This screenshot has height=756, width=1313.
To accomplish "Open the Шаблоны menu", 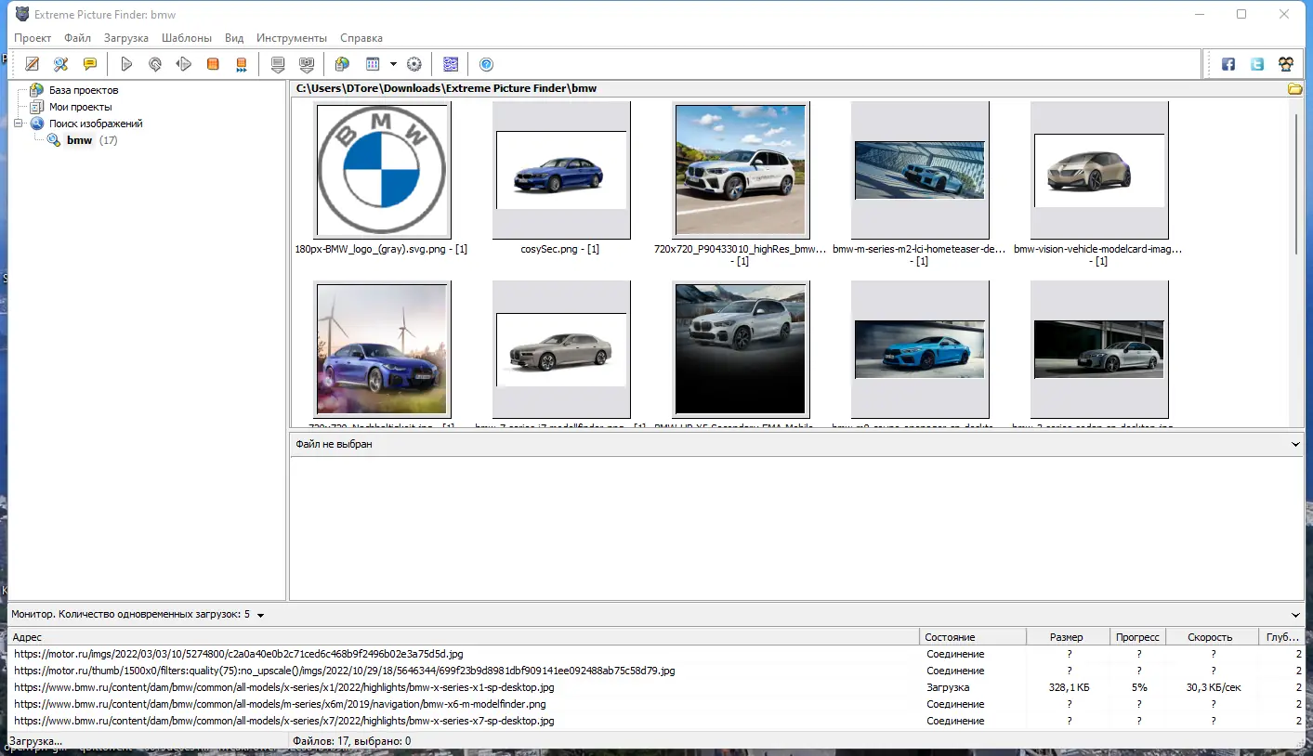I will 186,38.
